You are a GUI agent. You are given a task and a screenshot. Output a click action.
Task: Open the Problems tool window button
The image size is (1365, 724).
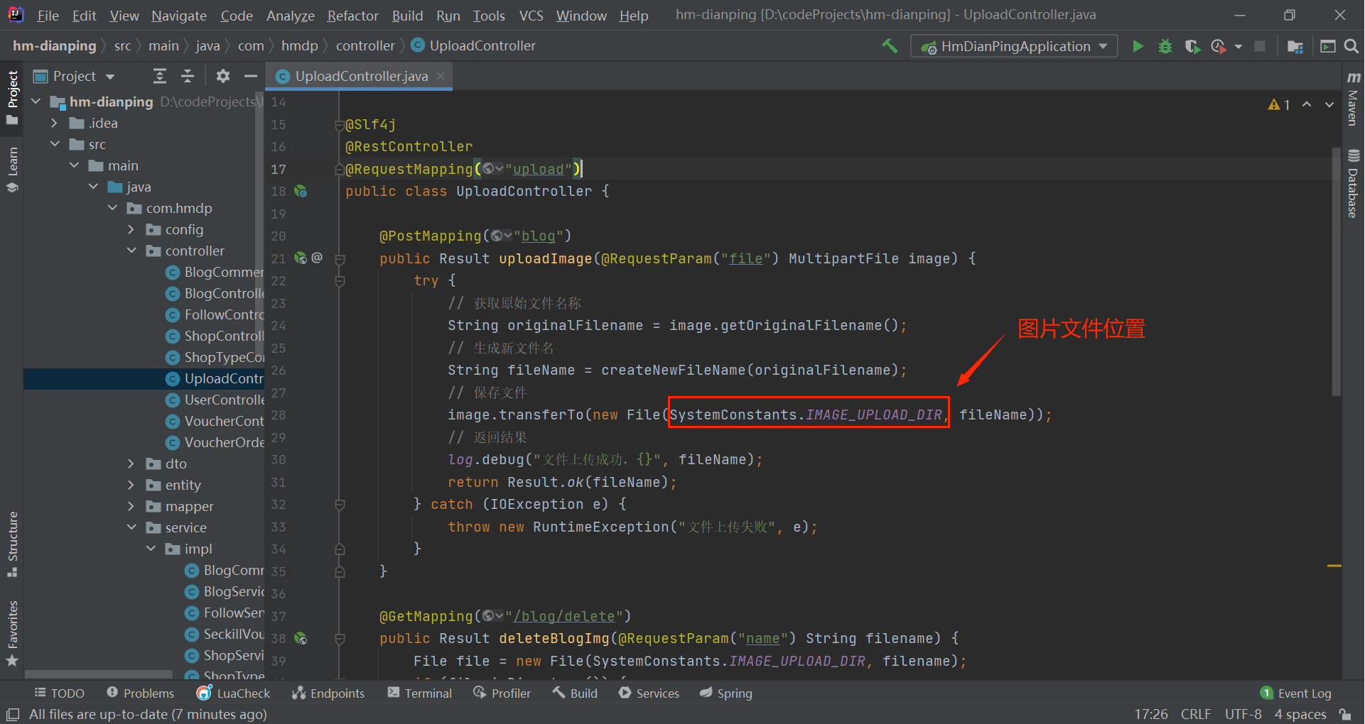click(140, 693)
